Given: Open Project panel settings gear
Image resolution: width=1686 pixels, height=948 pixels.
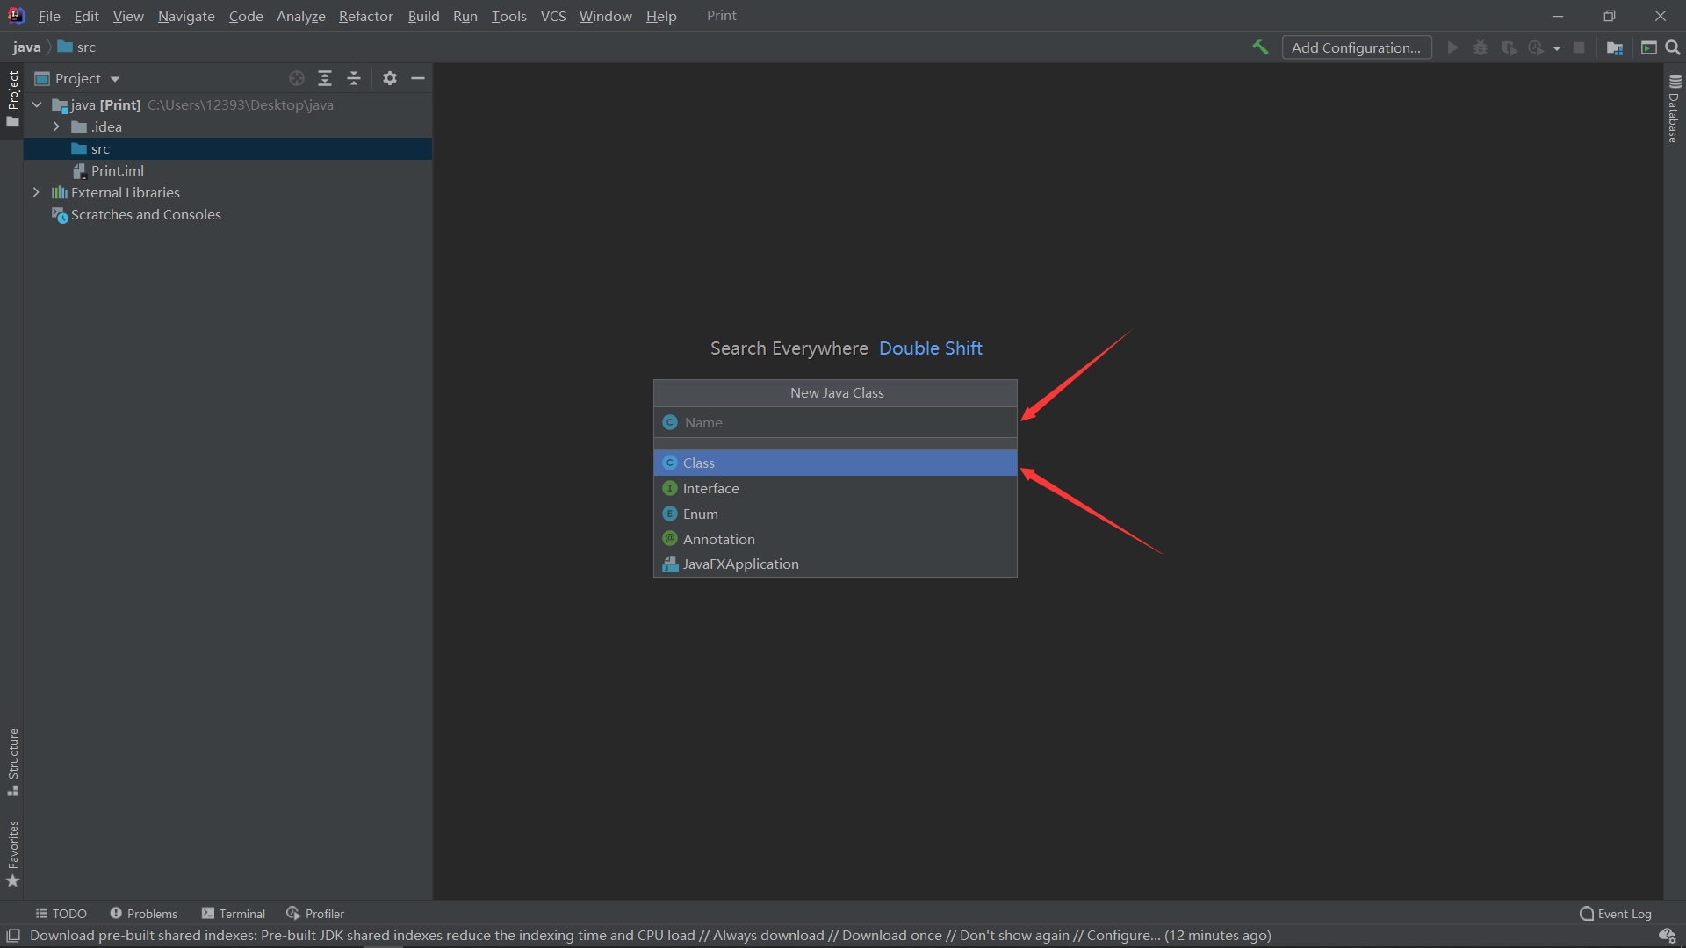Looking at the screenshot, I should coord(390,78).
